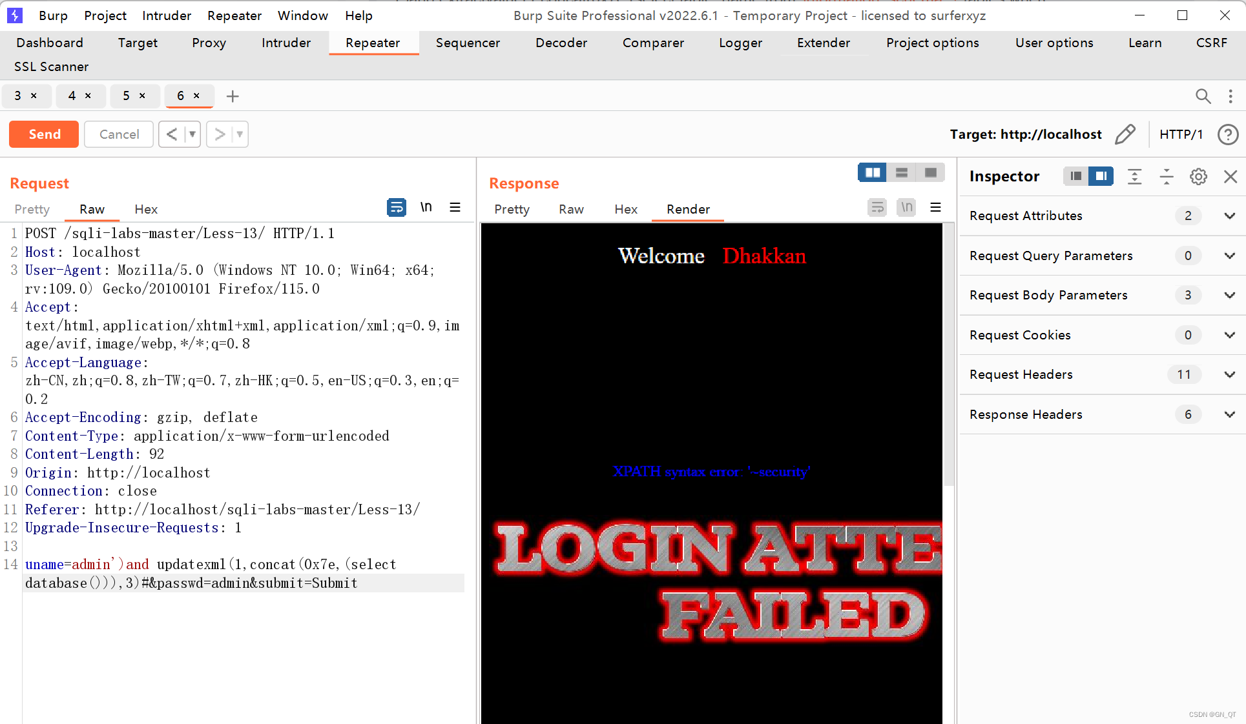Click the Cancel button
The image size is (1246, 724).
tap(119, 134)
